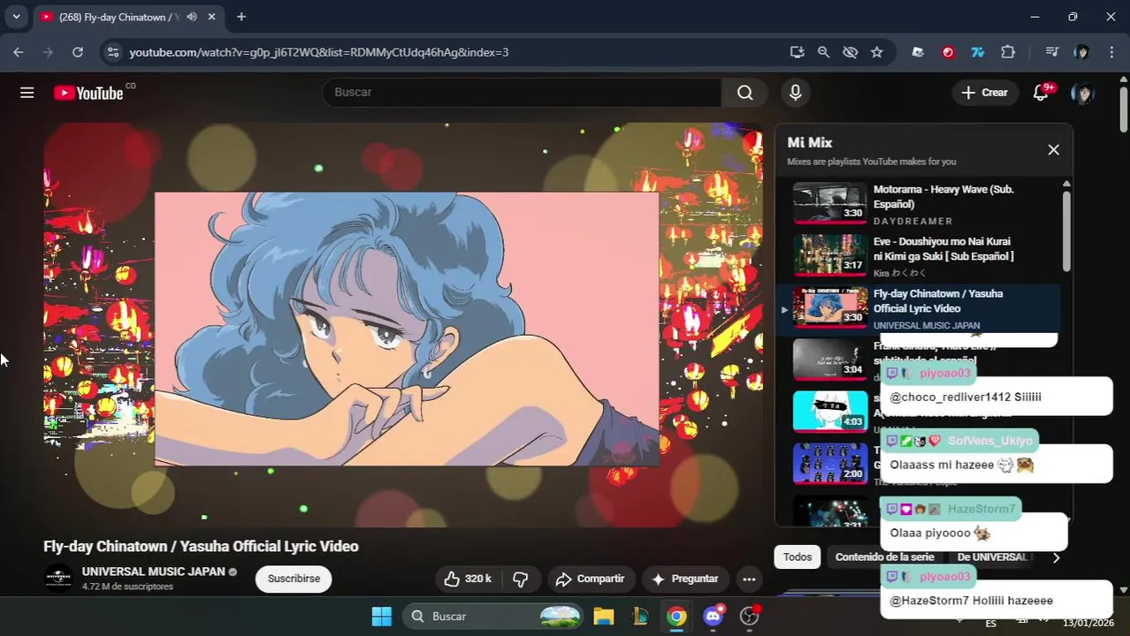
Task: Open the 7TV extension icon
Action: (x=978, y=52)
